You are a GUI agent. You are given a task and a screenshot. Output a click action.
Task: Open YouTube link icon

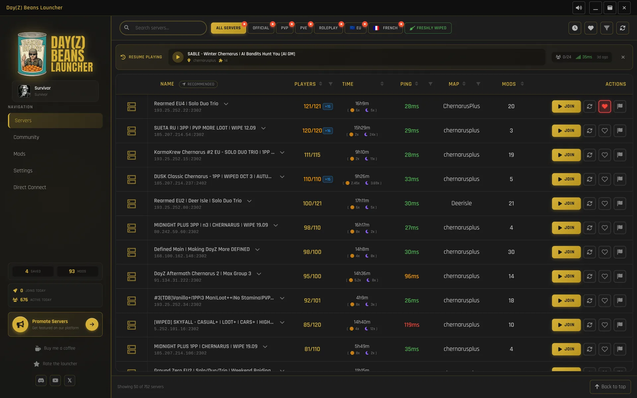[x=55, y=380]
